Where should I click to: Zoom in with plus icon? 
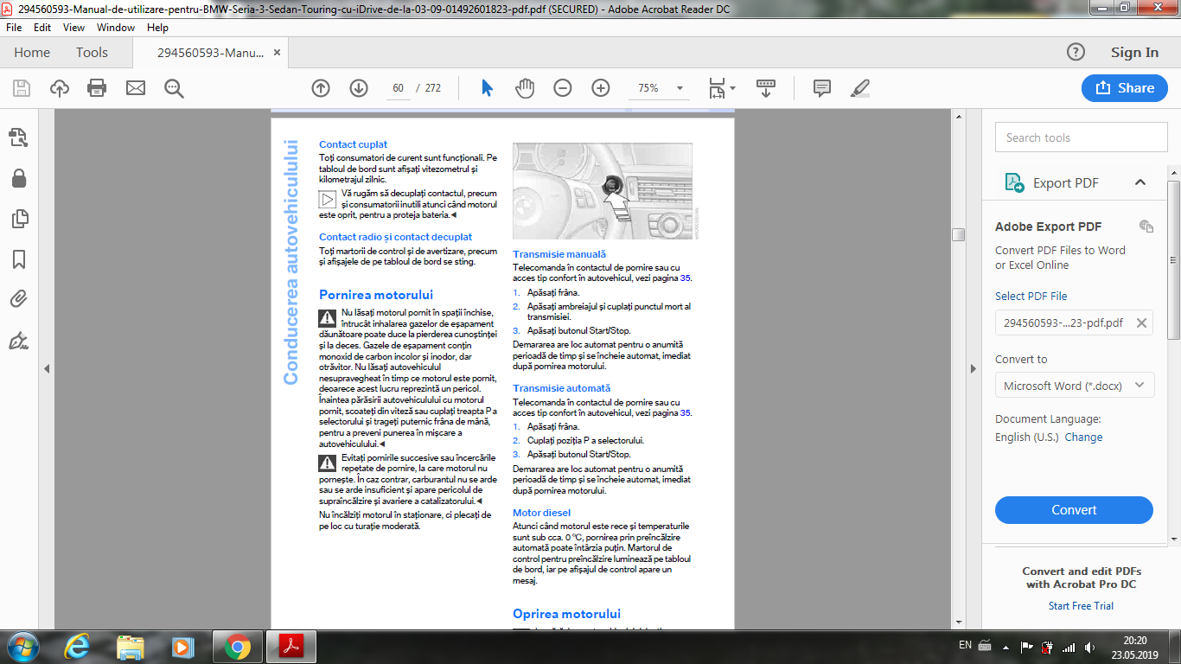coord(601,88)
